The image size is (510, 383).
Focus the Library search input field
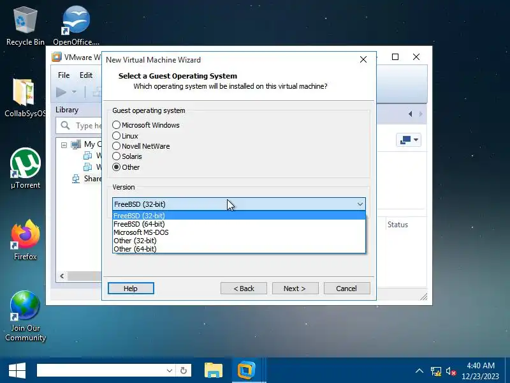click(78, 126)
